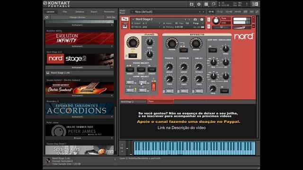Image resolution: width=303 pixels, height=170 pixels.
Task: Select Layer 1 button in Layer Select
Action: click(x=130, y=83)
